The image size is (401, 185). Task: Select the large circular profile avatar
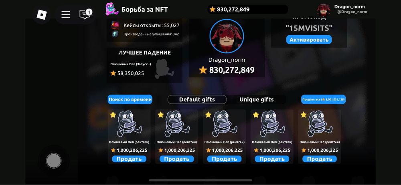[227, 36]
